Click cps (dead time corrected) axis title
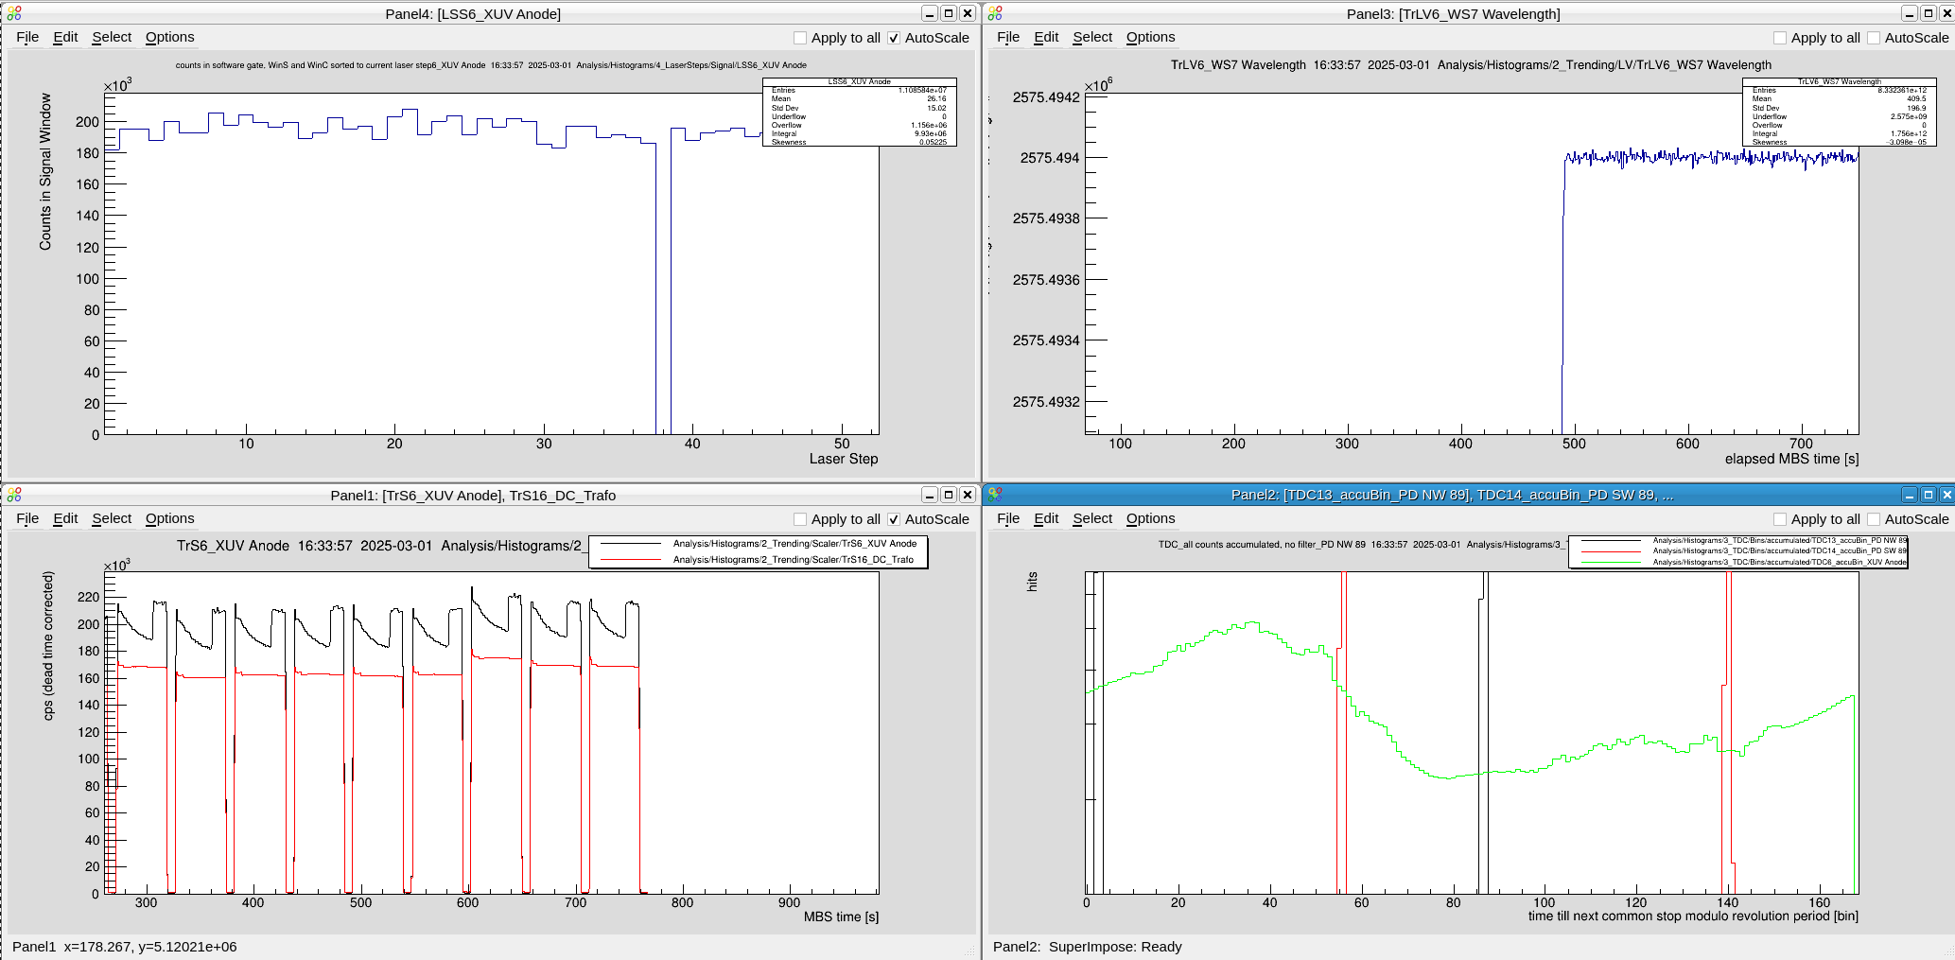 48,645
